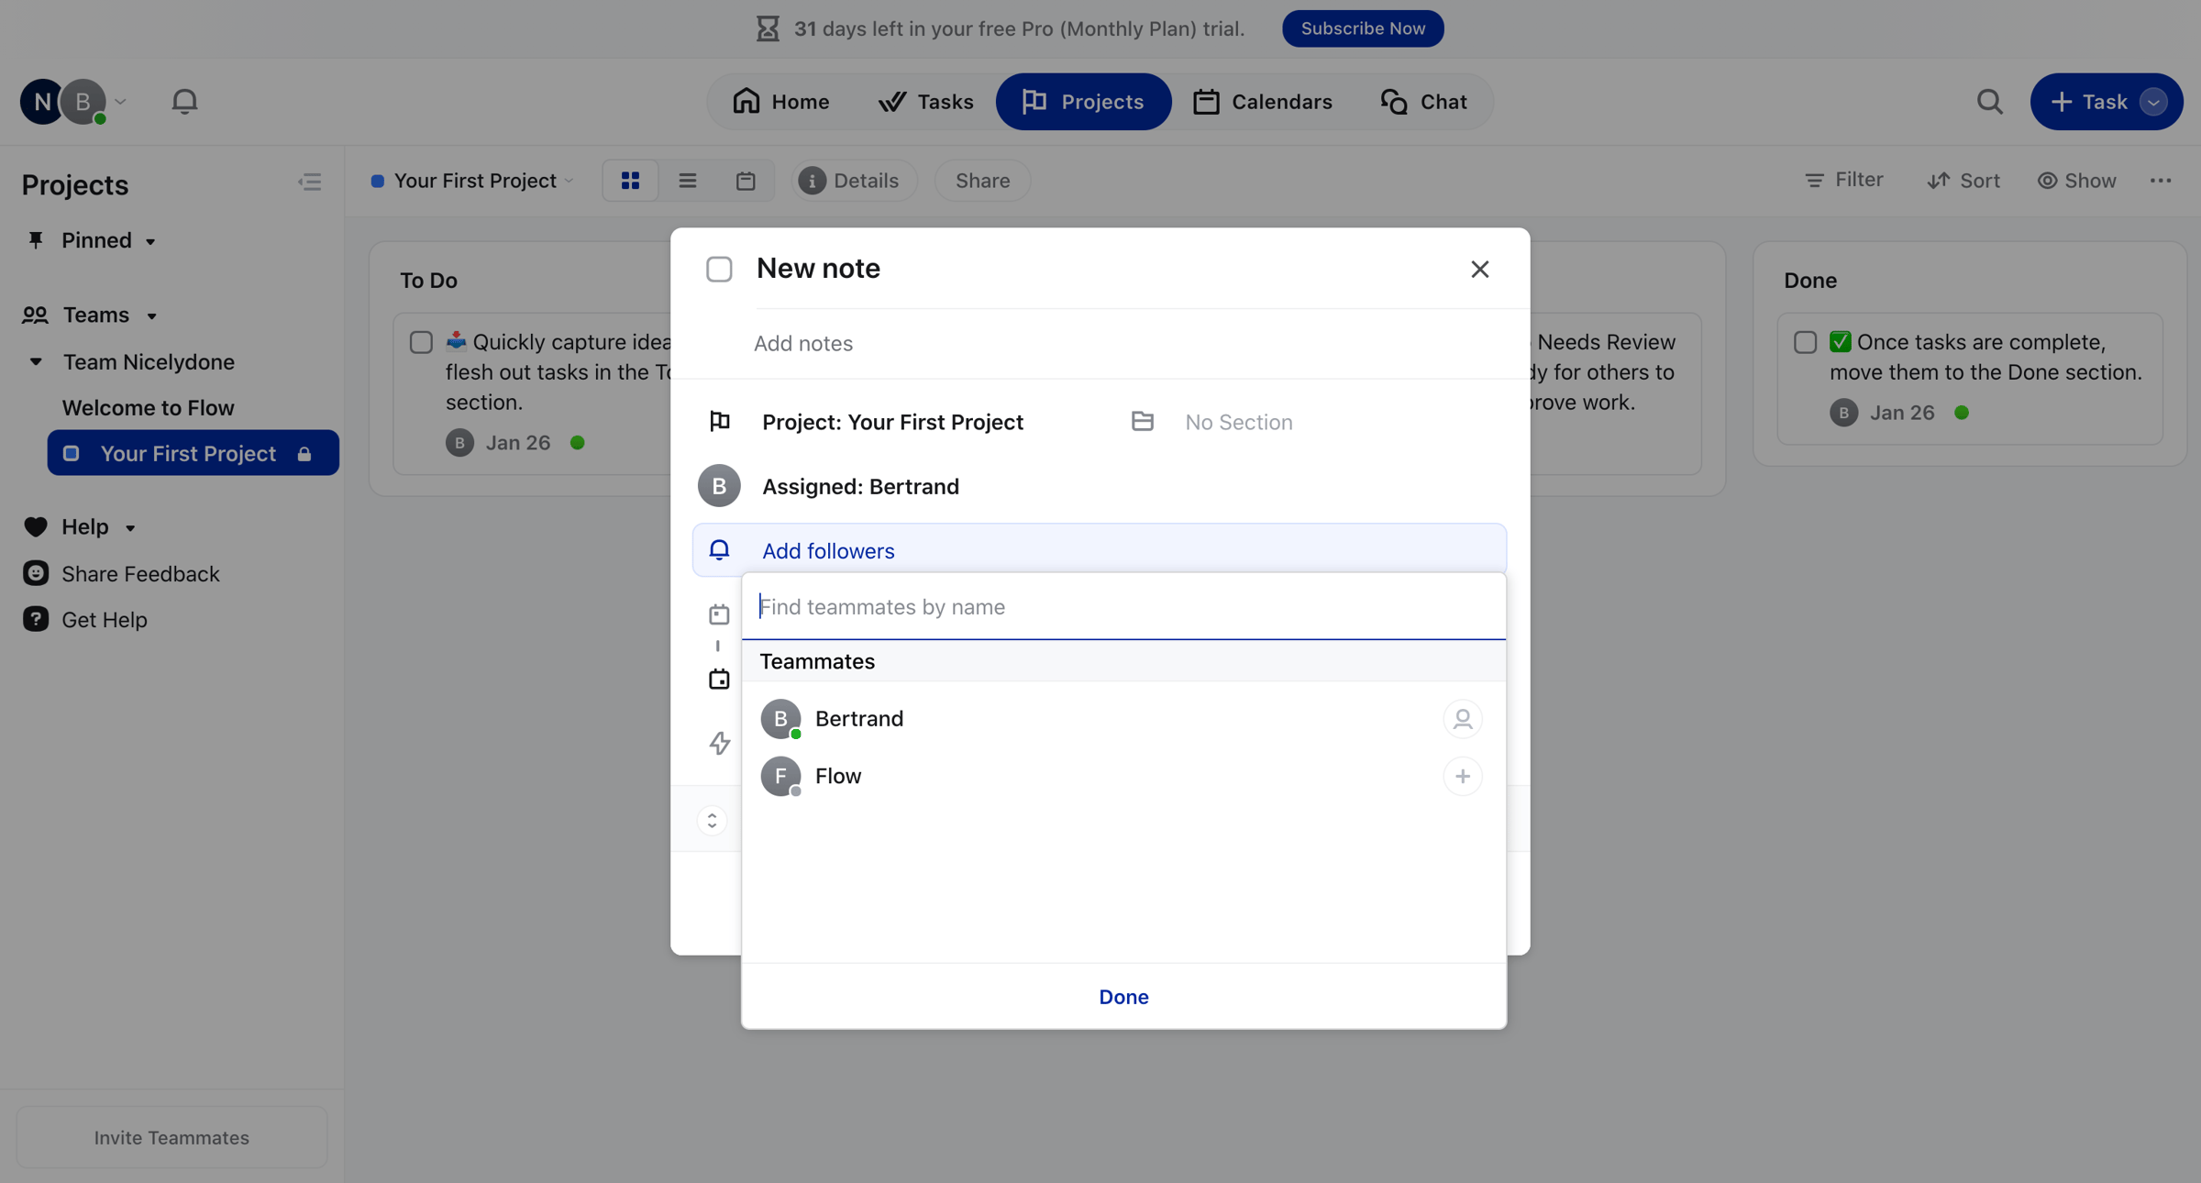Go to the Home tab
The width and height of the screenshot is (2201, 1183).
tap(781, 101)
